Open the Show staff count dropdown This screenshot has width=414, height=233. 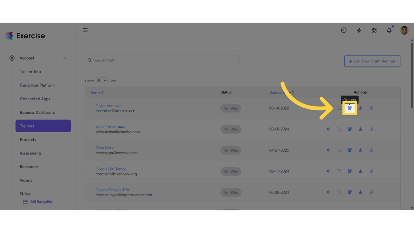tap(101, 80)
